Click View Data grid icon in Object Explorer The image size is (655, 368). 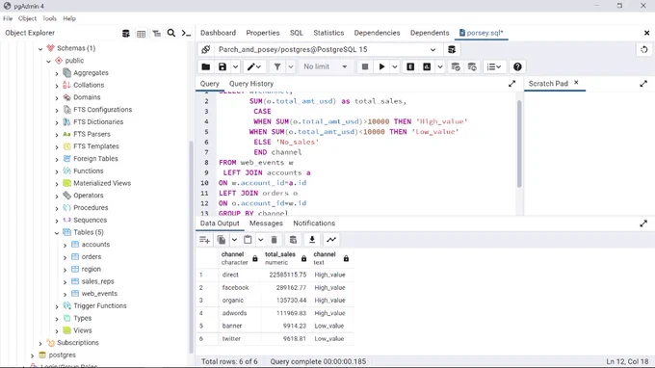click(x=142, y=34)
